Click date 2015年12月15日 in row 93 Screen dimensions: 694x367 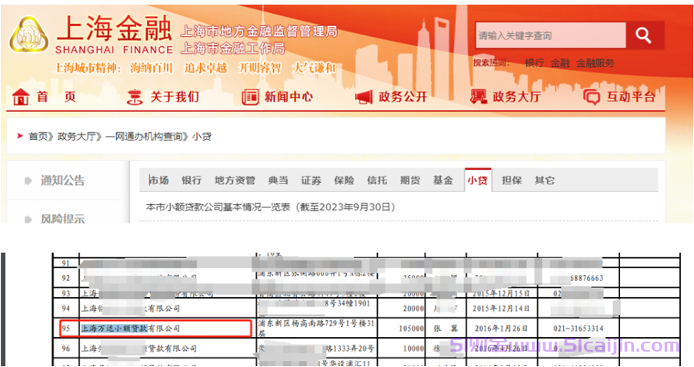coord(501,293)
